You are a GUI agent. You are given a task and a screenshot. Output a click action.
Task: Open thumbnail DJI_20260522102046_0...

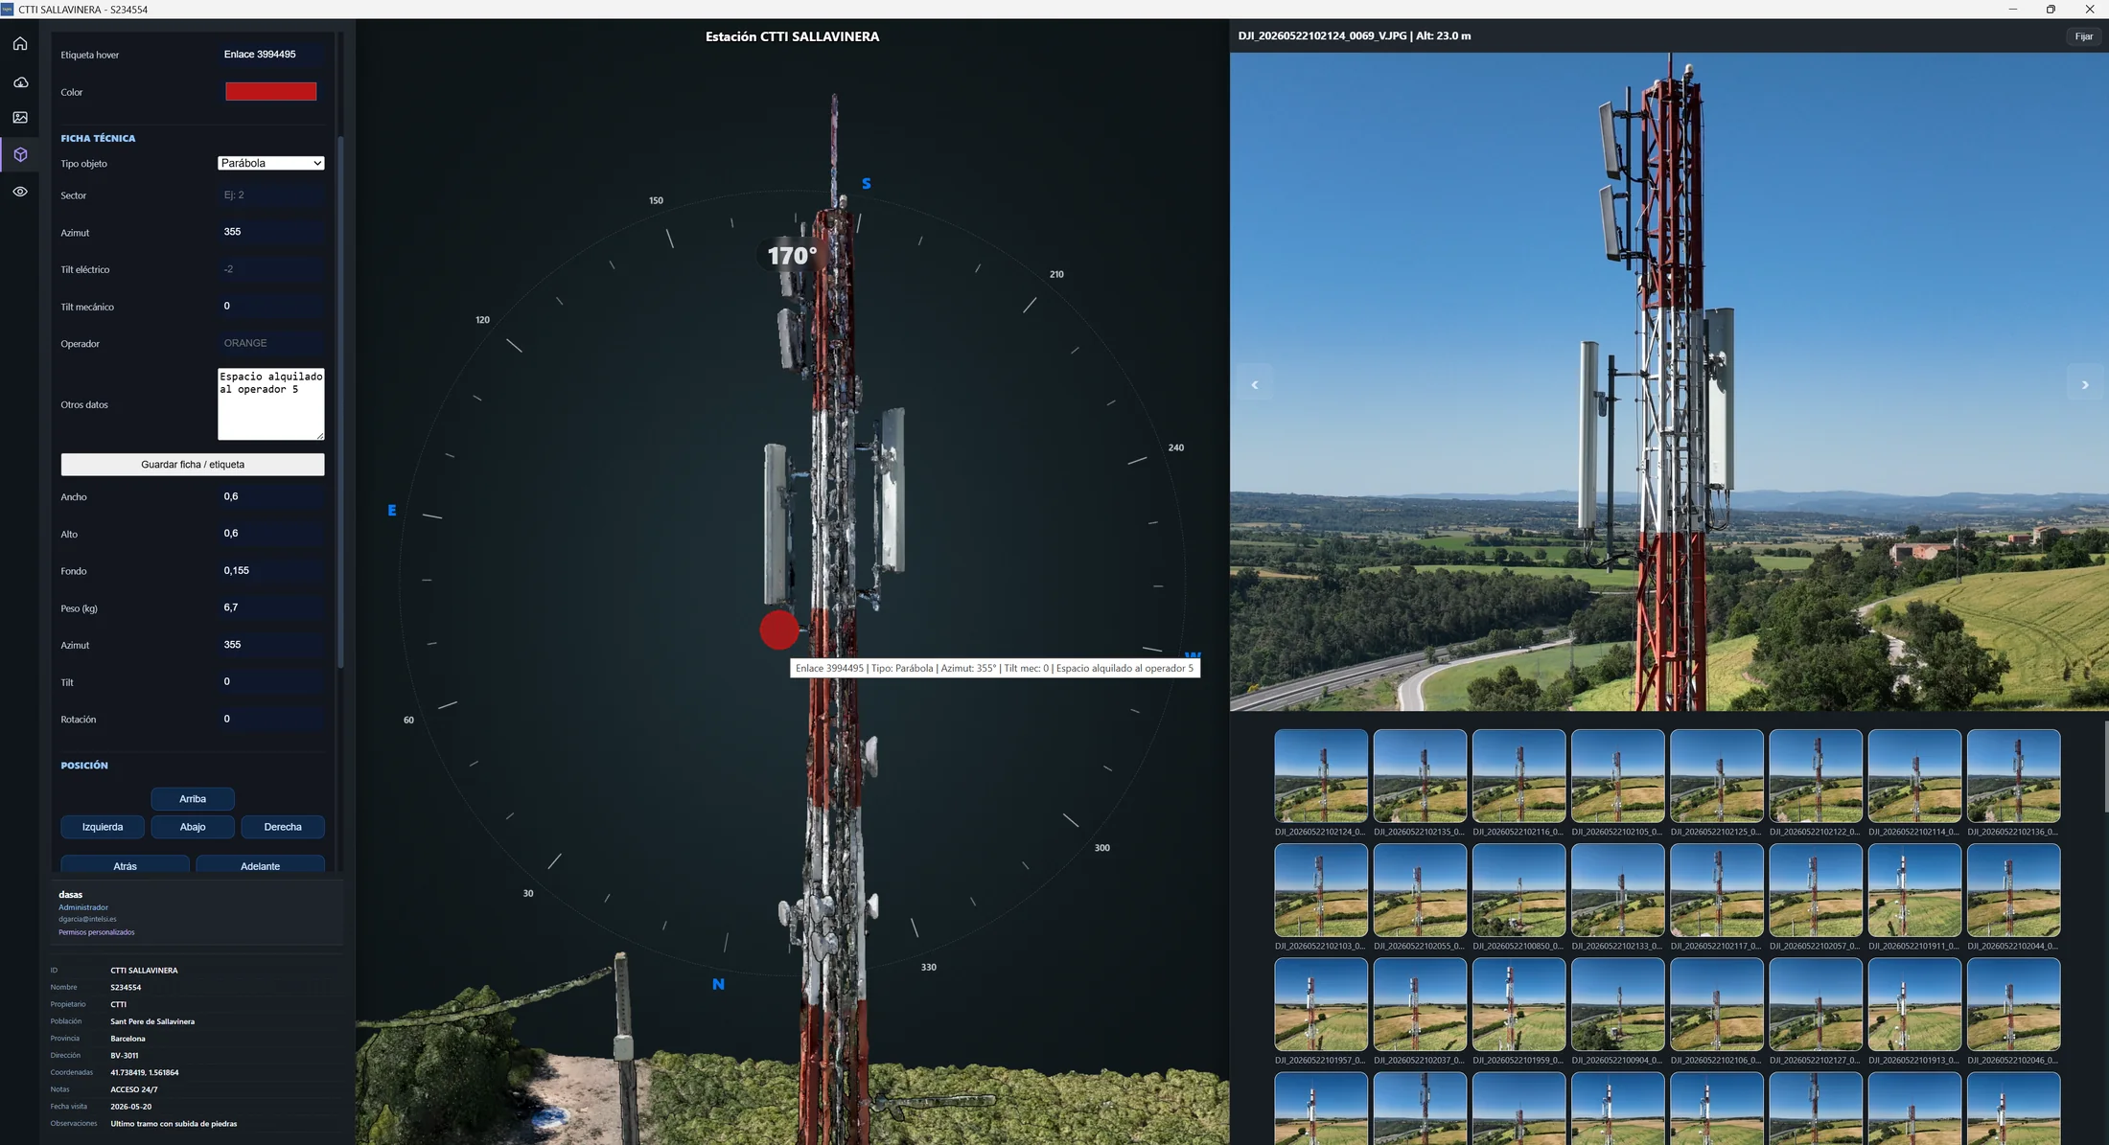2013,1004
